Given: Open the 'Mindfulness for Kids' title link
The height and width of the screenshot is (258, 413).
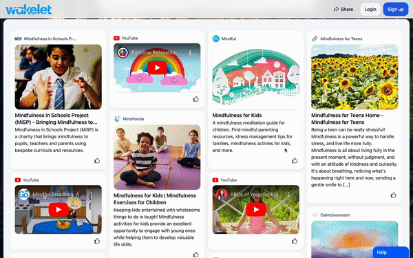Looking at the screenshot, I should 237,116.
